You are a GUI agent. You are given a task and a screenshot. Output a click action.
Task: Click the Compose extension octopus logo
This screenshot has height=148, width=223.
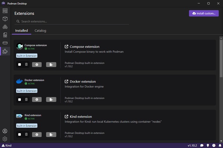click(x=20, y=46)
